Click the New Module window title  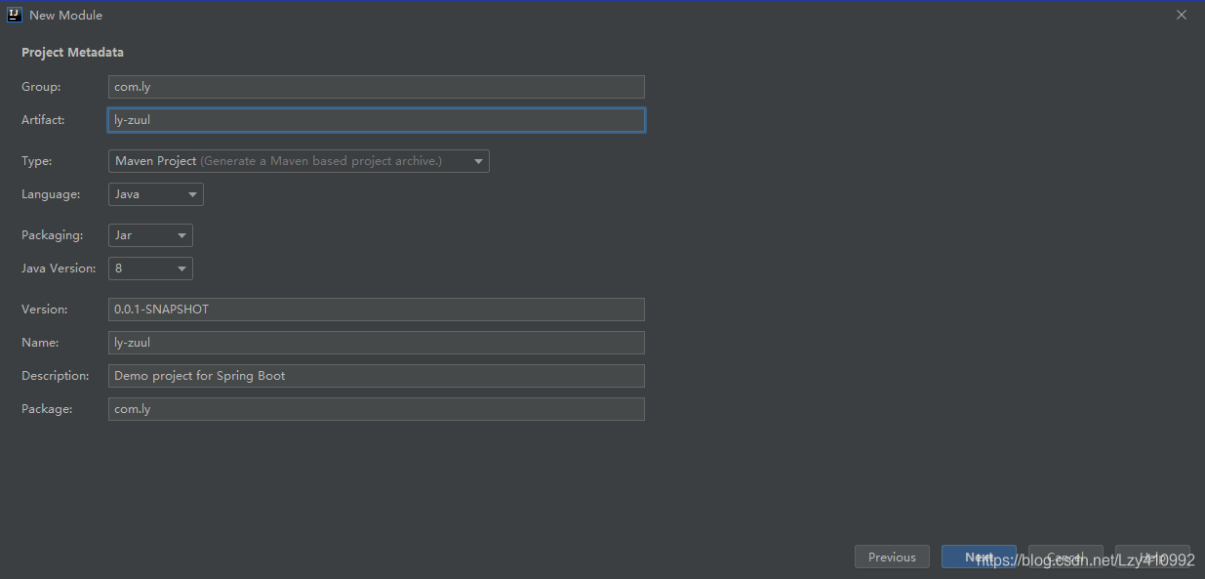coord(65,16)
